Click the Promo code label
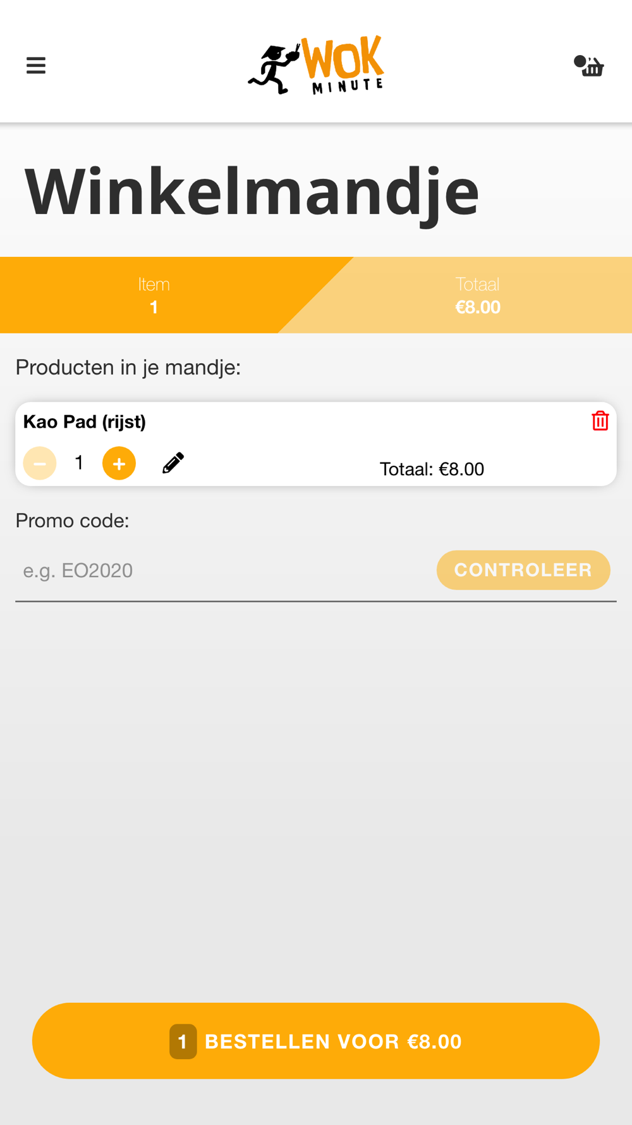This screenshot has height=1125, width=632. click(x=72, y=521)
